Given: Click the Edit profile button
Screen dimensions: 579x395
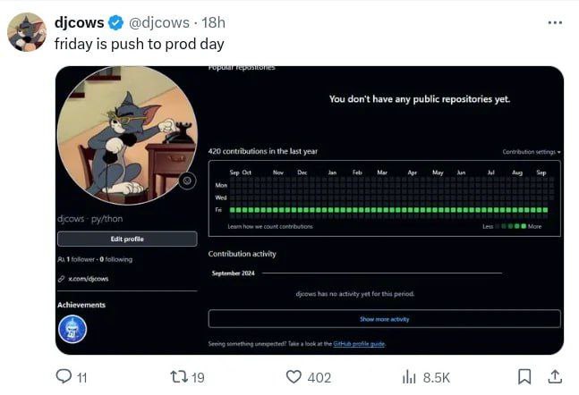Looking at the screenshot, I should click(127, 239).
